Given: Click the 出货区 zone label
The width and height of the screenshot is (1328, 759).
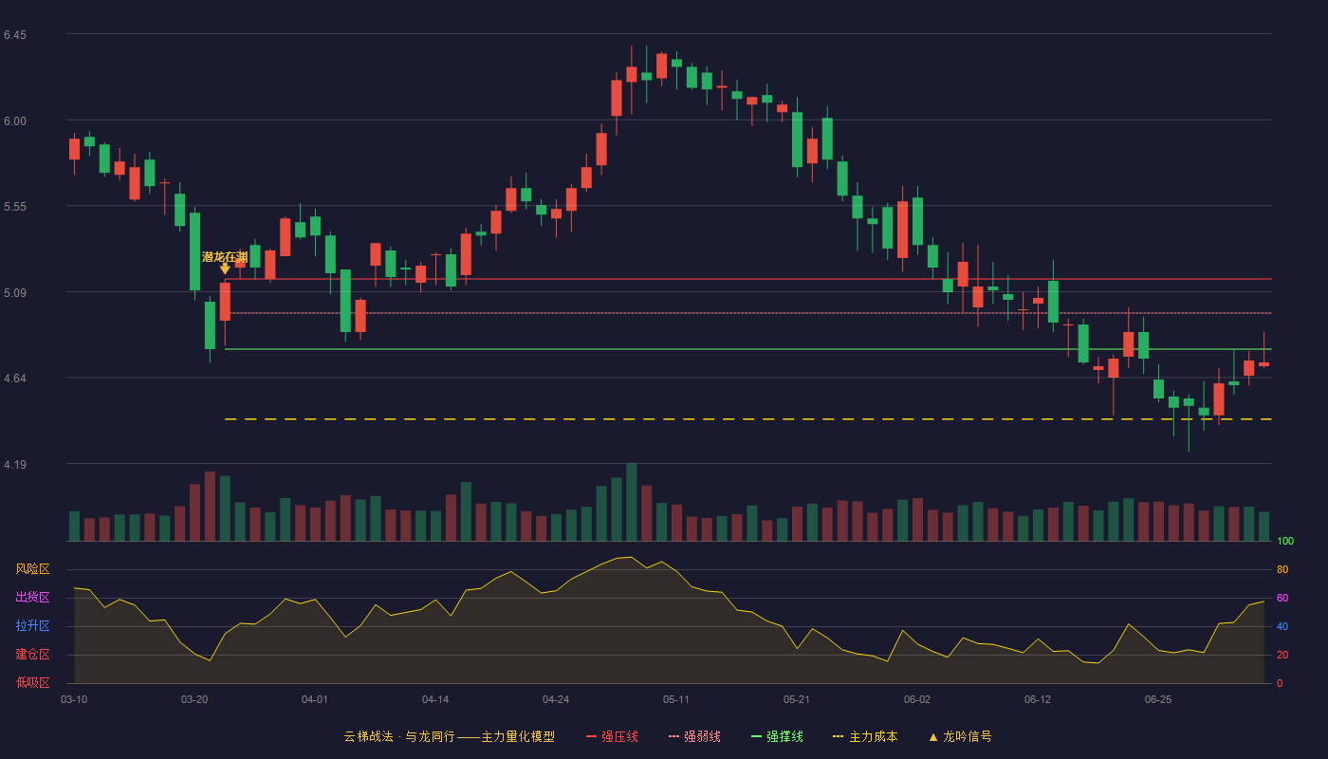Looking at the screenshot, I should tap(33, 598).
